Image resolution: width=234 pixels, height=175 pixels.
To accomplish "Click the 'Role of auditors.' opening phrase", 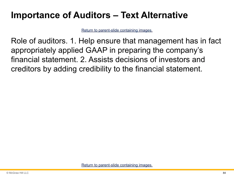I will [x=37, y=41].
